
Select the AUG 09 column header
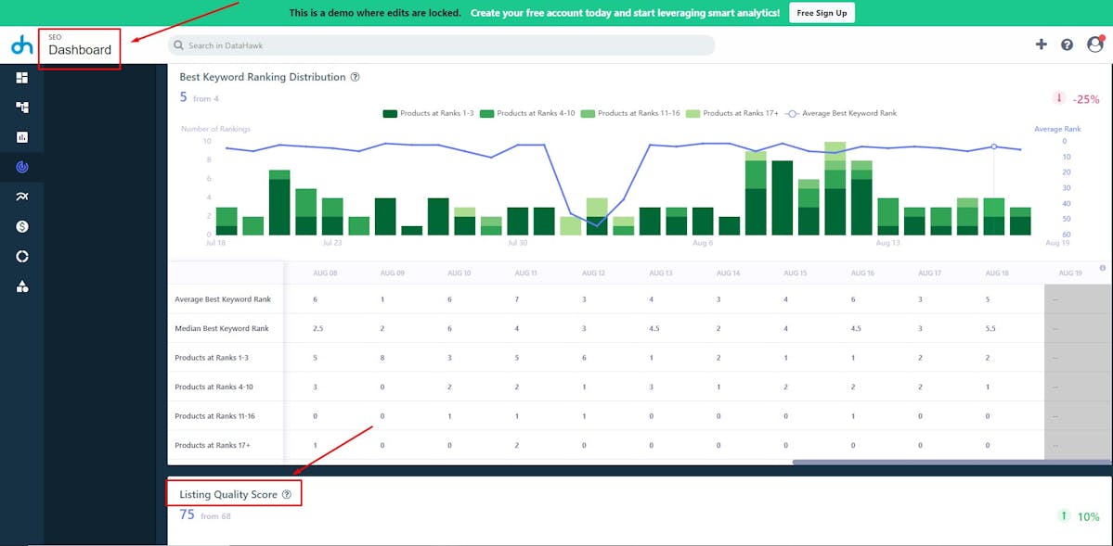392,273
